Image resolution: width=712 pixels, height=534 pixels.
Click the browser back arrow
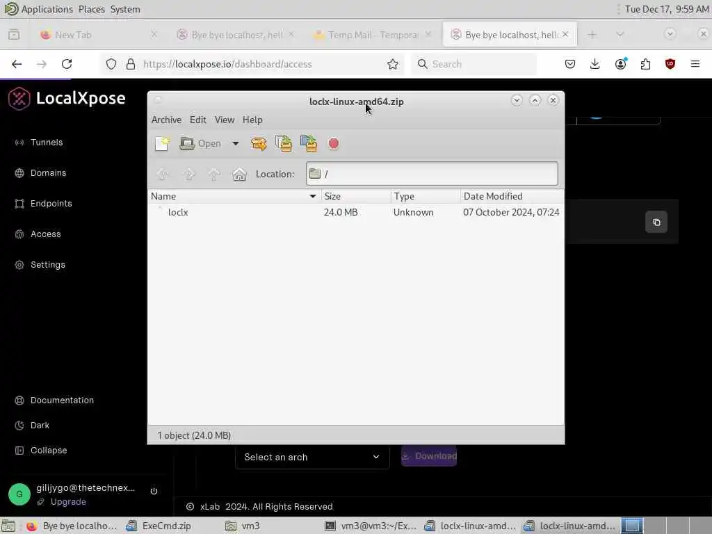[x=17, y=64]
